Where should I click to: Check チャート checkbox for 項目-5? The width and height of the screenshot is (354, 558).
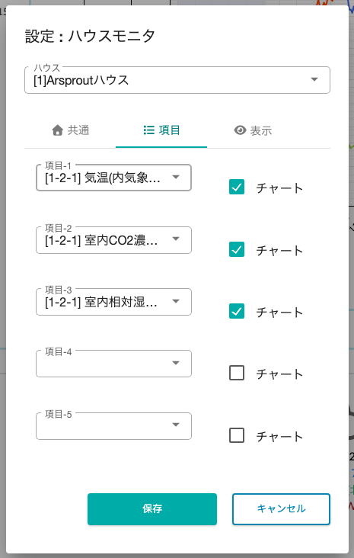click(x=237, y=435)
